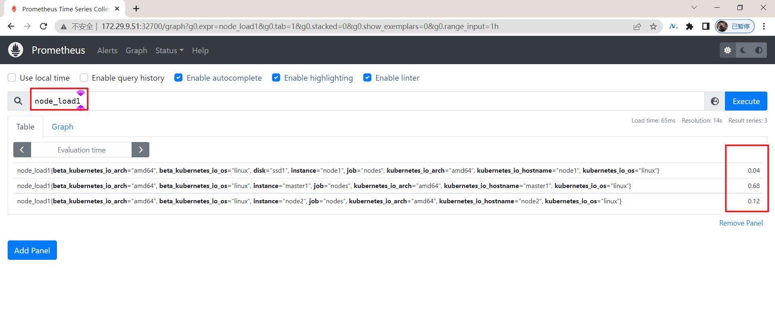Click the value 0.12
The image size is (775, 330).
[x=754, y=201]
